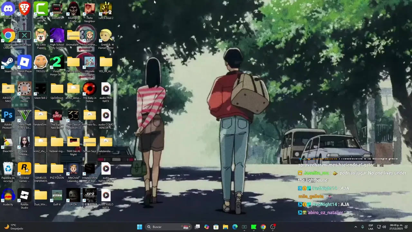Select the GEMELOS ENFERMOS folder

(41, 172)
